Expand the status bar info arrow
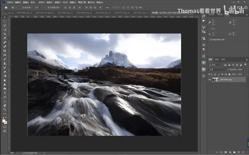249x155 pixels. pyautogui.click(x=44, y=153)
